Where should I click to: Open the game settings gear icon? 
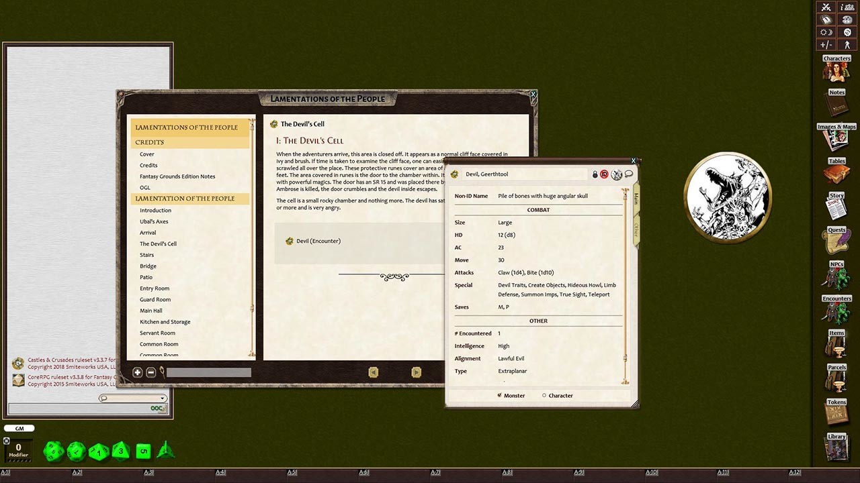click(846, 32)
